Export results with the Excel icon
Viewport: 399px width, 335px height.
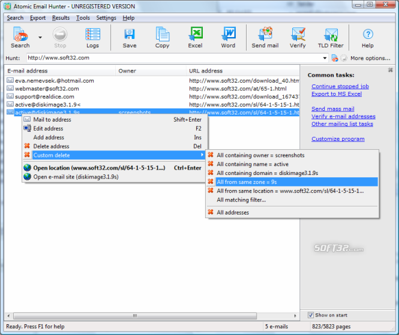195,37
